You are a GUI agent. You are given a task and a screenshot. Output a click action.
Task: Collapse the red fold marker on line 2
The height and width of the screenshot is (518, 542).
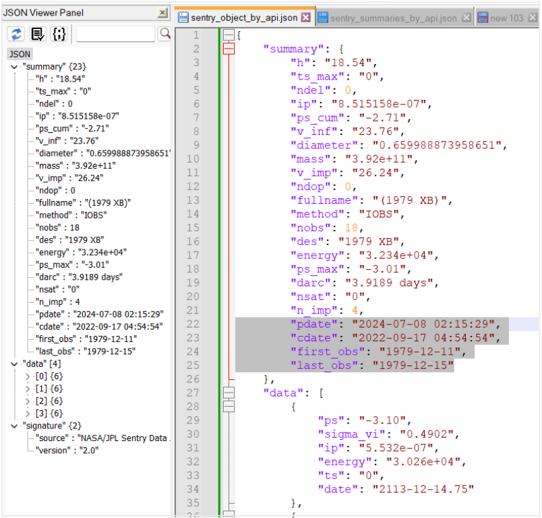[229, 49]
